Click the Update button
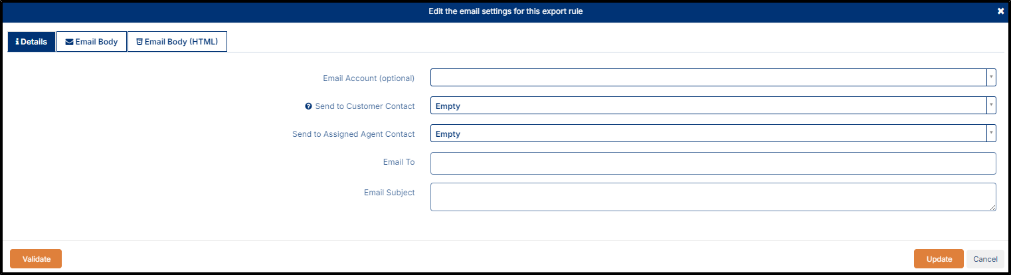1011x275 pixels. [x=939, y=259]
